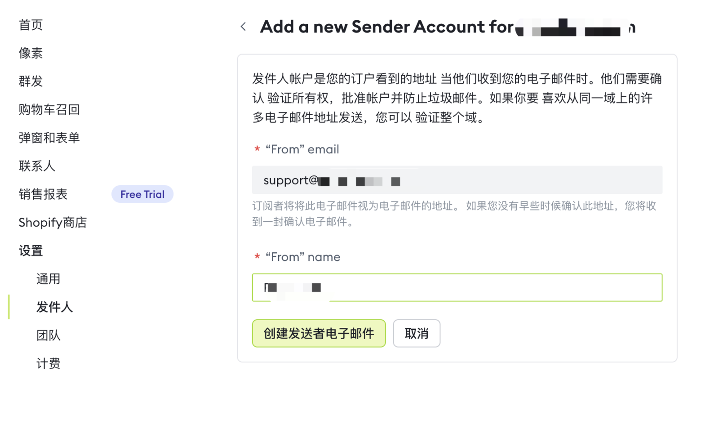Viewport: 719px width, 448px height.
Task: Open 弹窗和表单 page
Action: pos(49,138)
